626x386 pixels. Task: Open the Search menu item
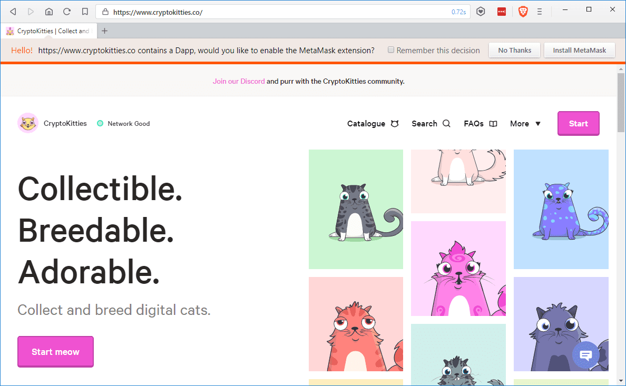[431, 124]
